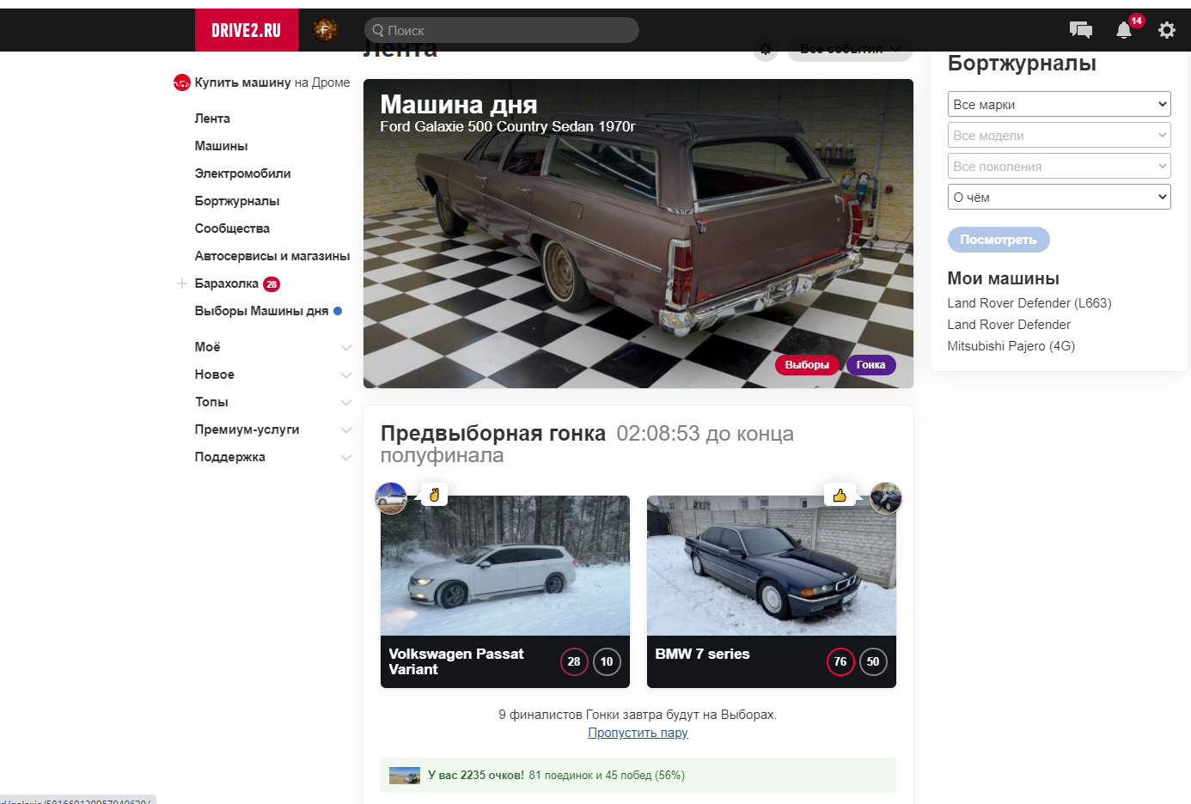Click Купить машину на Дроме link

click(x=272, y=82)
